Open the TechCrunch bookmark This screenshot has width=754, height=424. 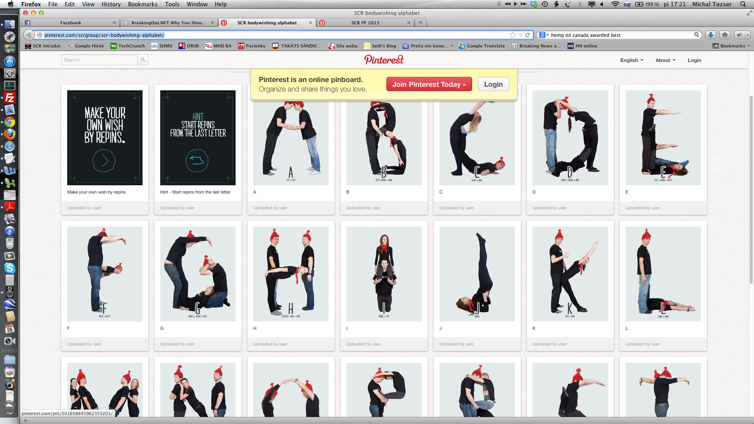(x=128, y=46)
